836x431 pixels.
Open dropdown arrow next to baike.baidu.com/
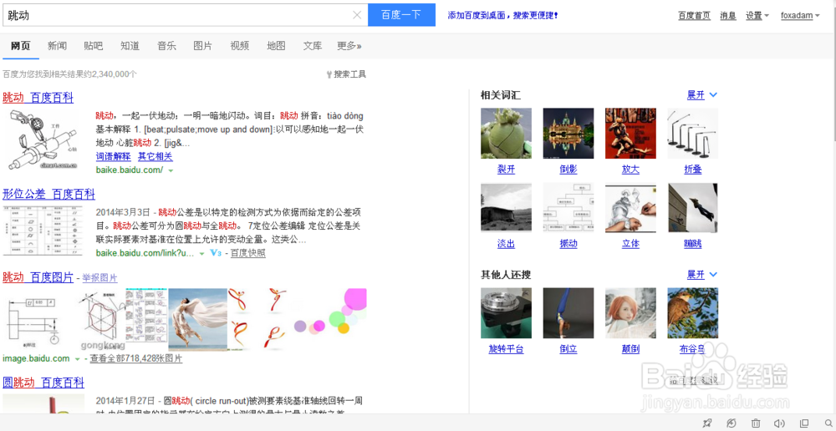coord(171,170)
